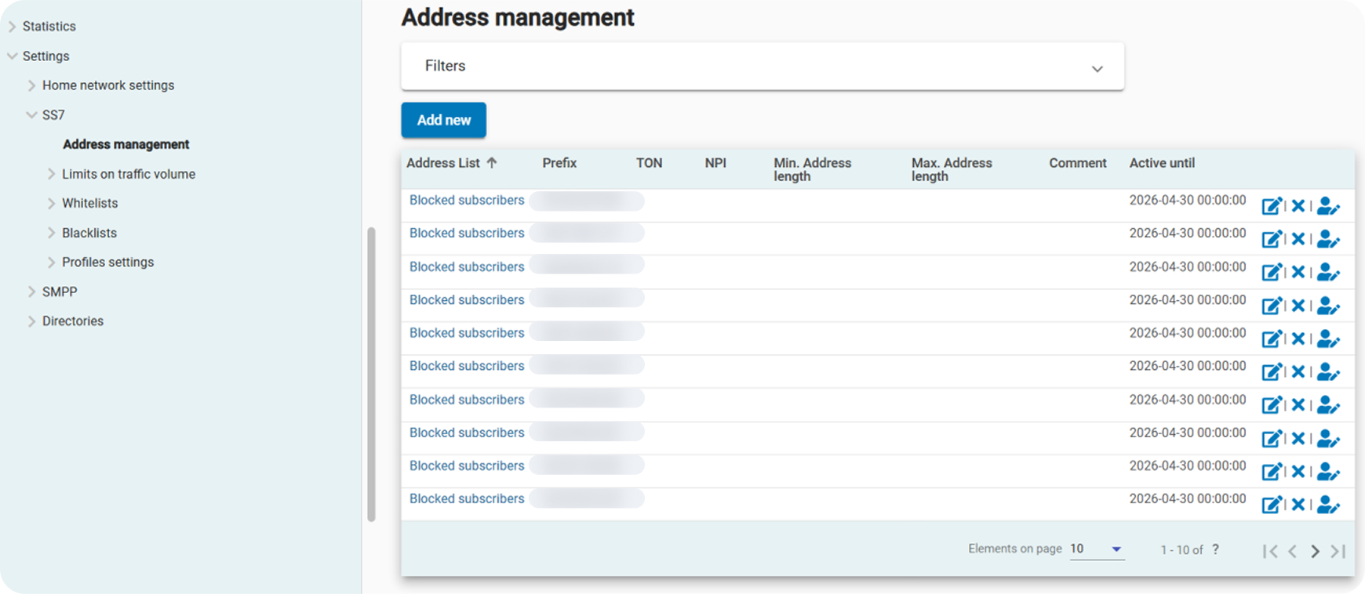Click X delete icon in sixth table row
The image size is (1365, 594).
[x=1298, y=371]
